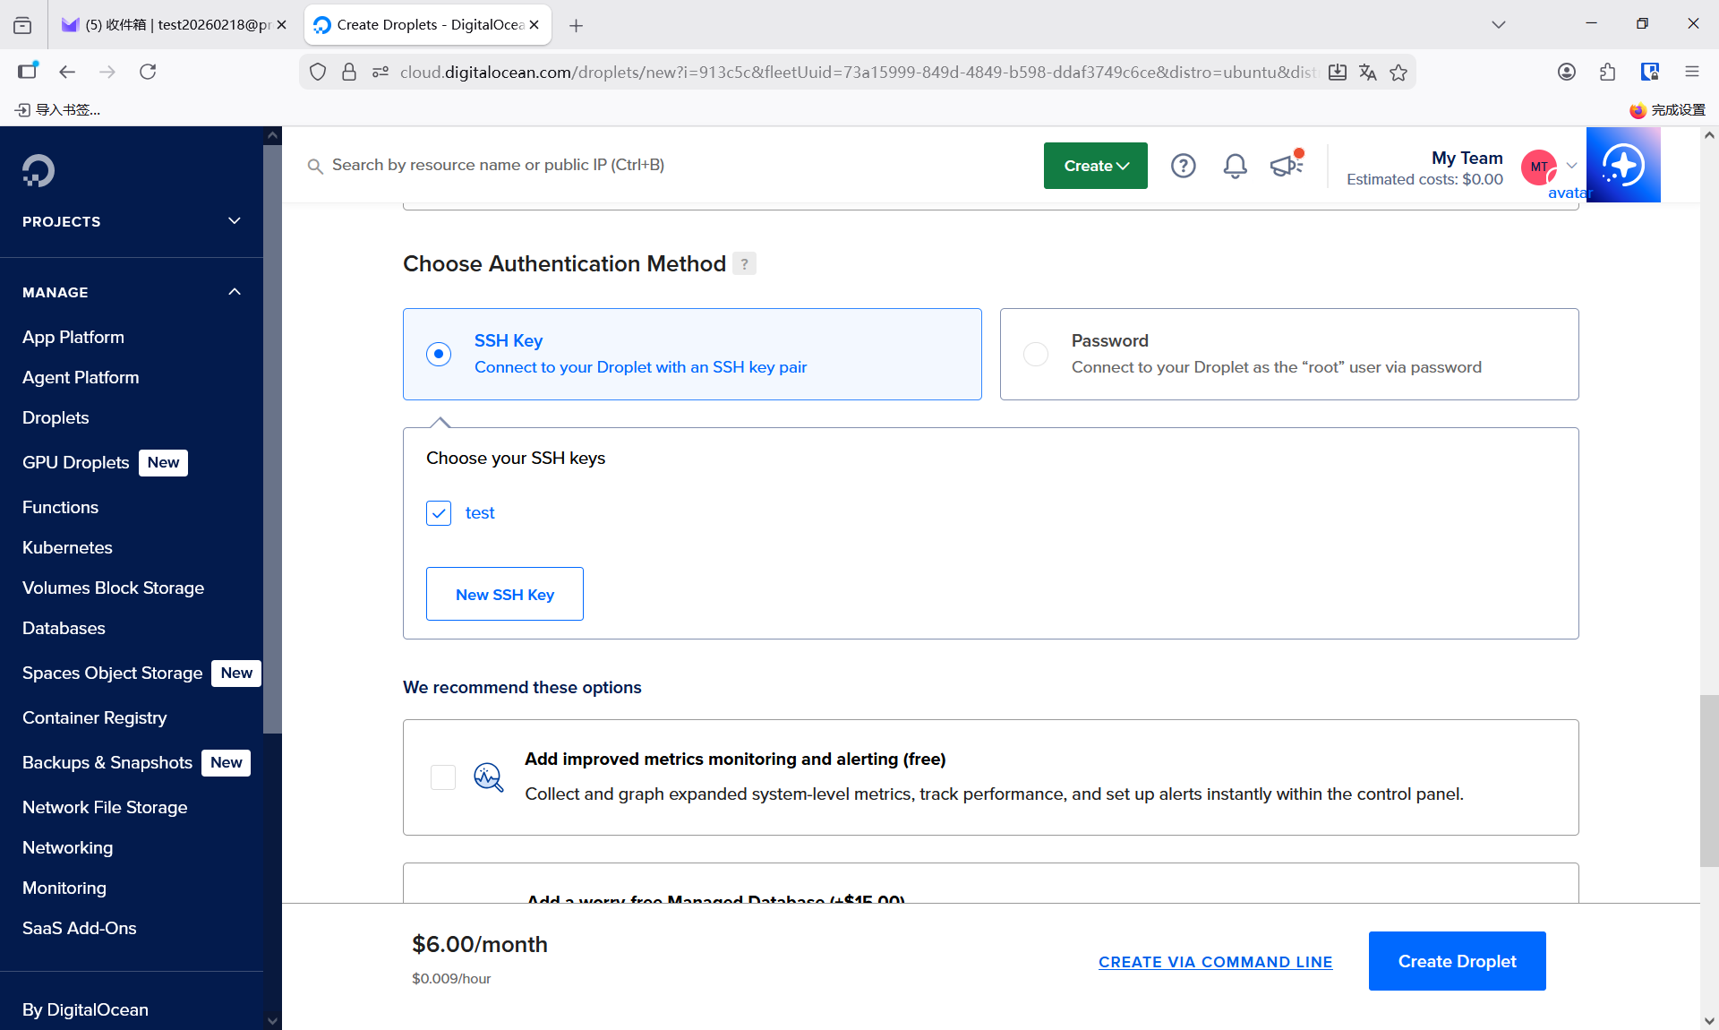Screen dimensions: 1719x1030
Task: Open By DigitalOcean in sidebar
Action: (85, 1009)
